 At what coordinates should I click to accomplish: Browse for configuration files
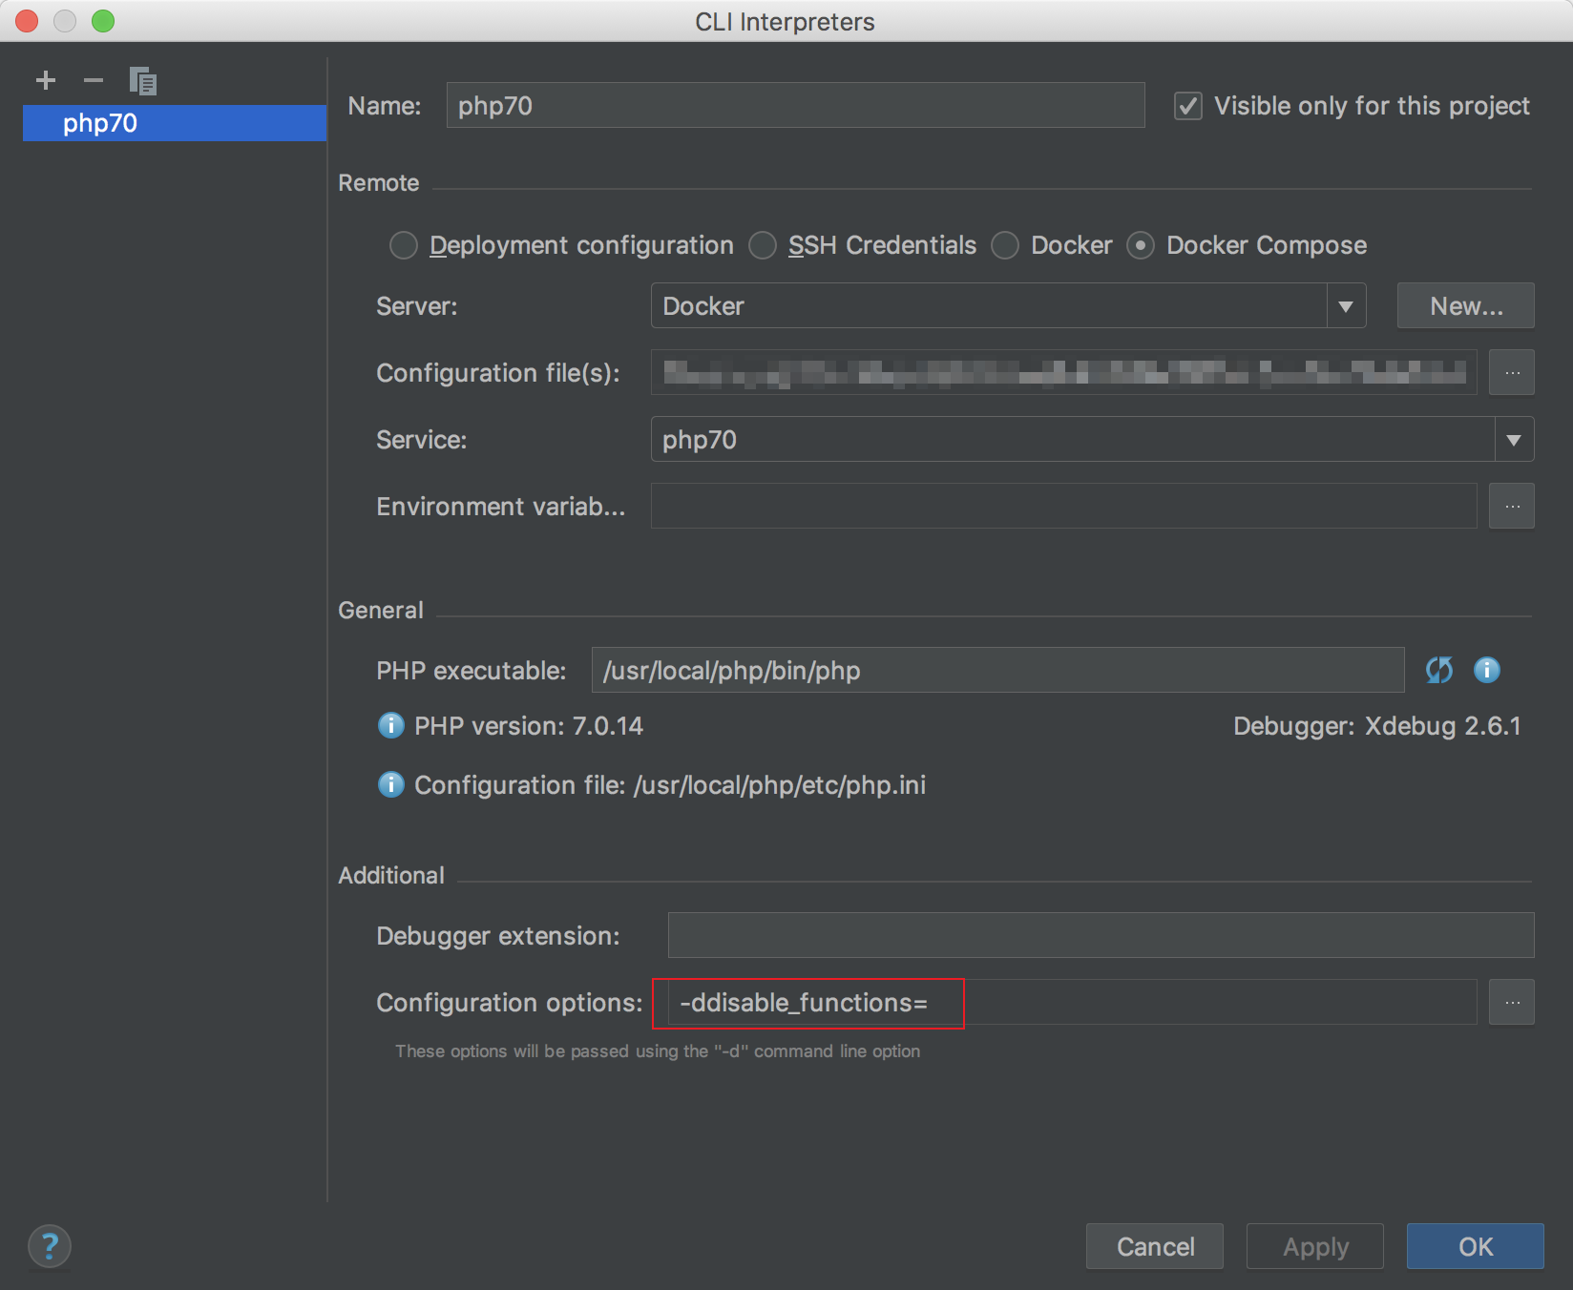coord(1511,372)
